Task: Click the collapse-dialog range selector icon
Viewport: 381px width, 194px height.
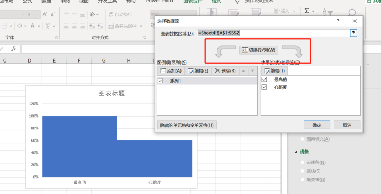Action: [x=353, y=33]
